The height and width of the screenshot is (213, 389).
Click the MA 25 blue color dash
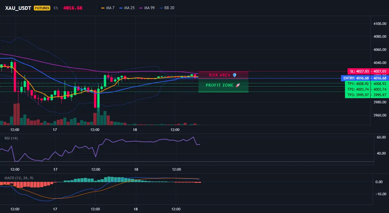tap(121, 8)
